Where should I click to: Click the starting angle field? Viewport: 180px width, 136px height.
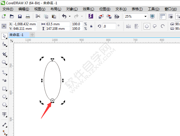click(x=177, y=24)
